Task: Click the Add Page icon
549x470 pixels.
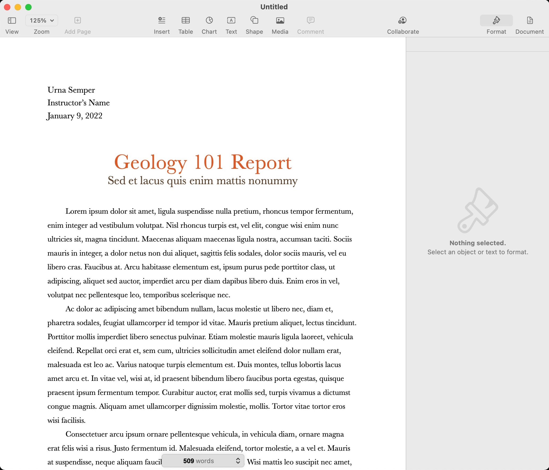Action: pos(77,20)
